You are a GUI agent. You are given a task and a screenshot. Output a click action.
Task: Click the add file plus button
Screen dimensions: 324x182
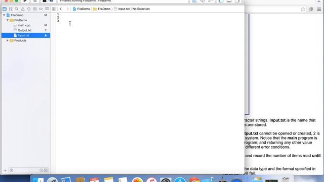click(x=5, y=170)
